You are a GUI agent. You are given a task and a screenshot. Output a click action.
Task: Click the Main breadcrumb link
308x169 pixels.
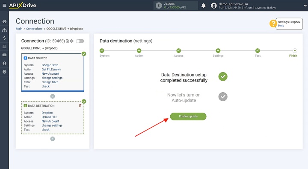pos(19,29)
